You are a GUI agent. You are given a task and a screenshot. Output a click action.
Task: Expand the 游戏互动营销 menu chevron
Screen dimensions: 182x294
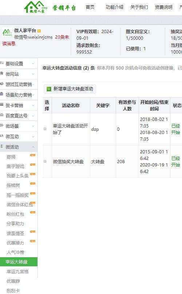tap(33, 85)
